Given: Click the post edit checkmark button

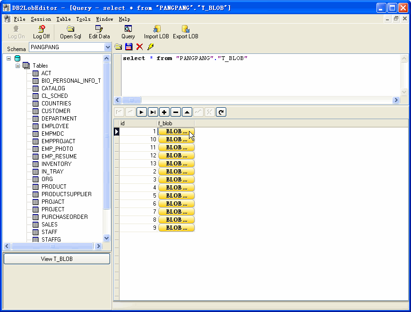Looking at the screenshot, I should pos(198,112).
